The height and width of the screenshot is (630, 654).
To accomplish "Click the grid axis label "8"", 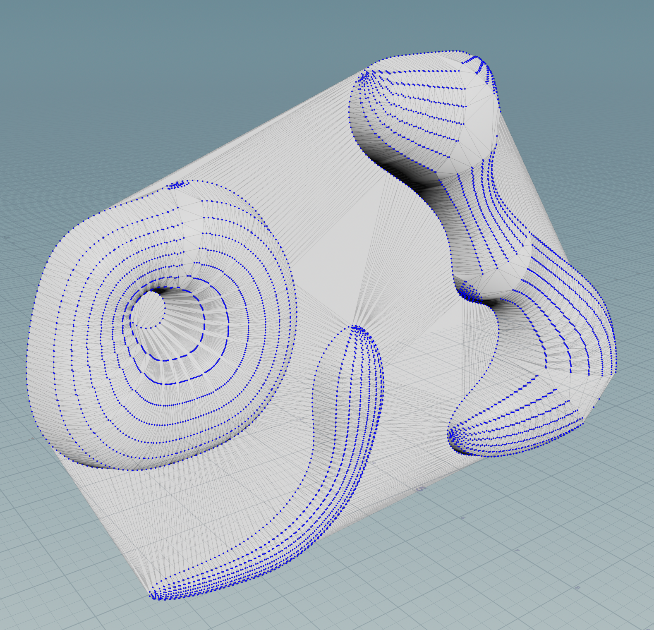I will [x=577, y=588].
